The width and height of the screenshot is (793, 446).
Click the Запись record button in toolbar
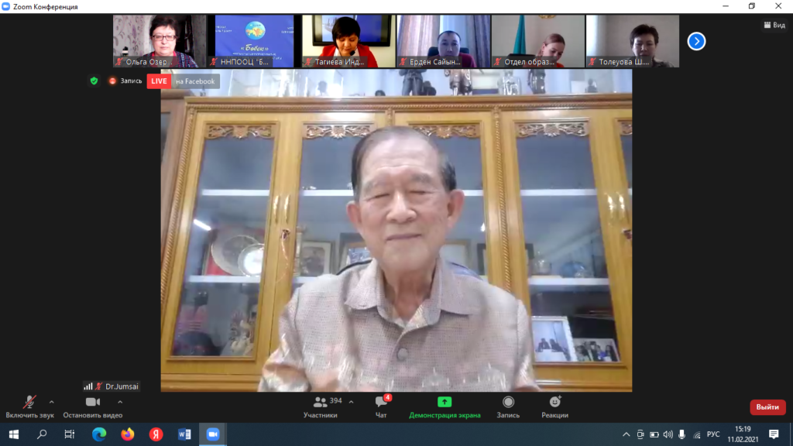pyautogui.click(x=508, y=407)
